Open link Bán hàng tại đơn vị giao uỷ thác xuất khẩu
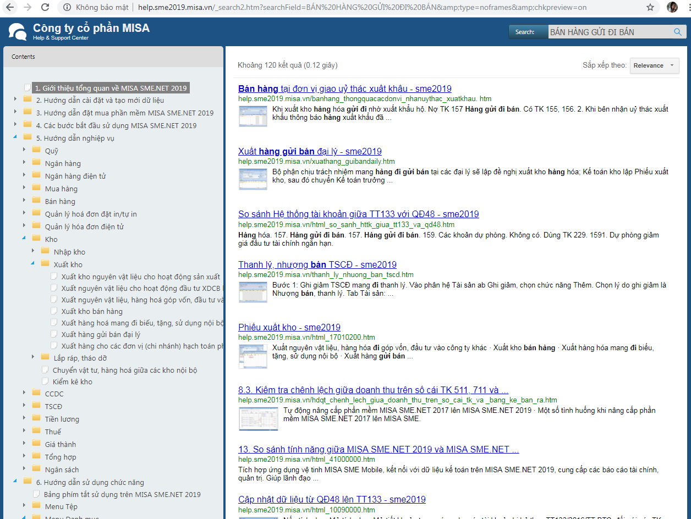This screenshot has height=519, width=691. tap(345, 89)
